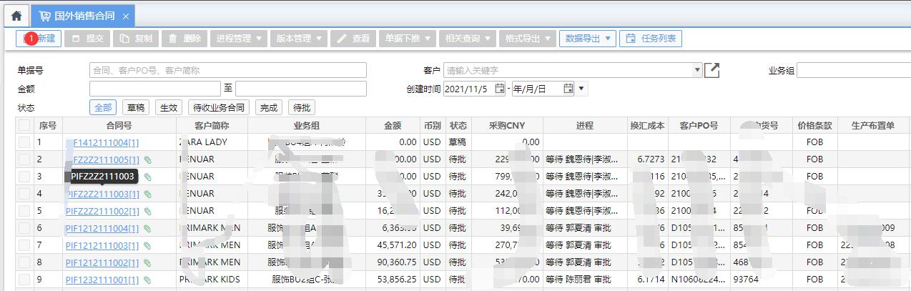The height and width of the screenshot is (291, 911).
Task: Filter status by 生效
Action: coord(169,108)
